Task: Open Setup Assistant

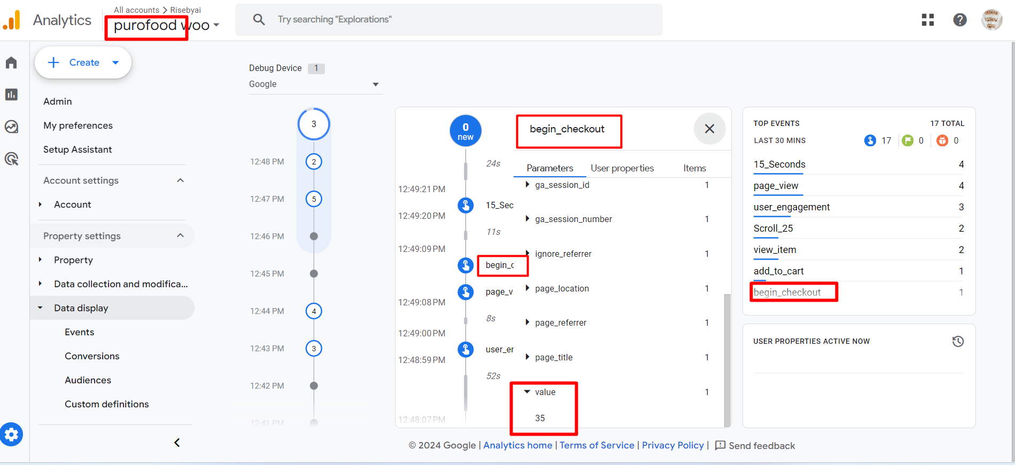Action: [78, 149]
